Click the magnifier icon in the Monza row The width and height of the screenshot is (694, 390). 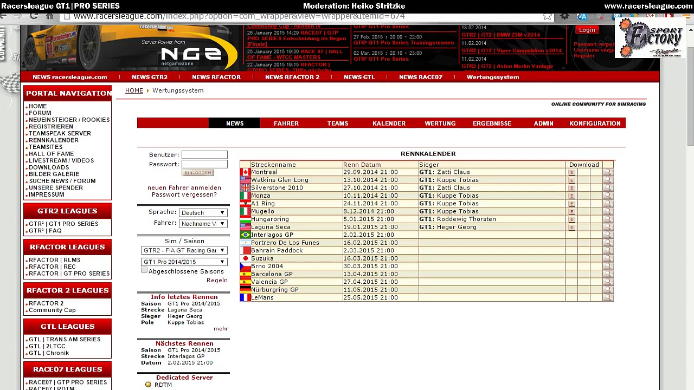point(607,196)
